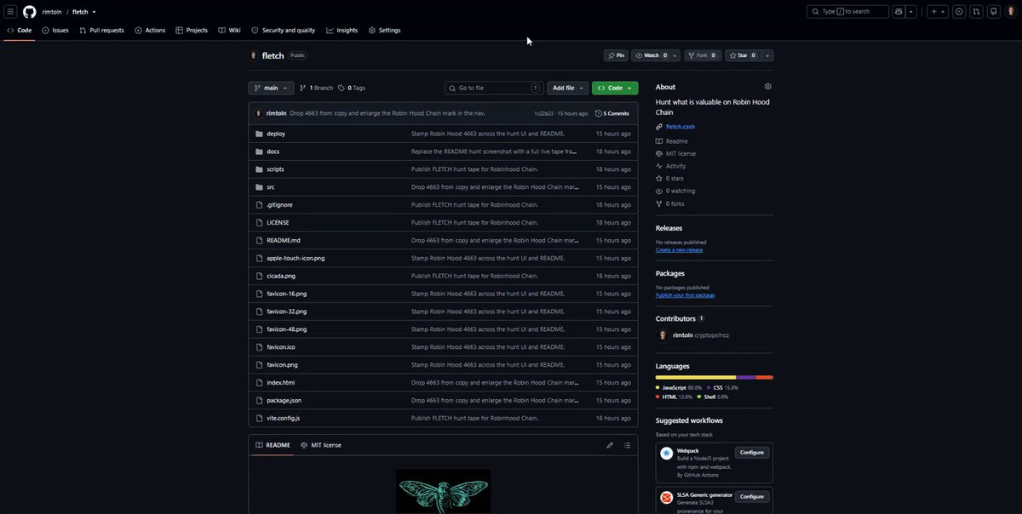Open the Issues inbox icon in header

[959, 12]
